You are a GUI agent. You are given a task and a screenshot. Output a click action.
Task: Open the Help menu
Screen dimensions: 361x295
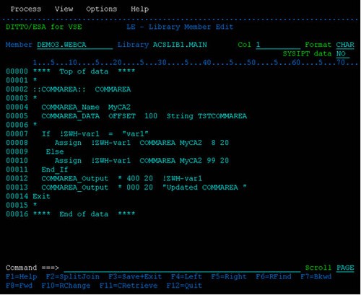click(x=139, y=9)
